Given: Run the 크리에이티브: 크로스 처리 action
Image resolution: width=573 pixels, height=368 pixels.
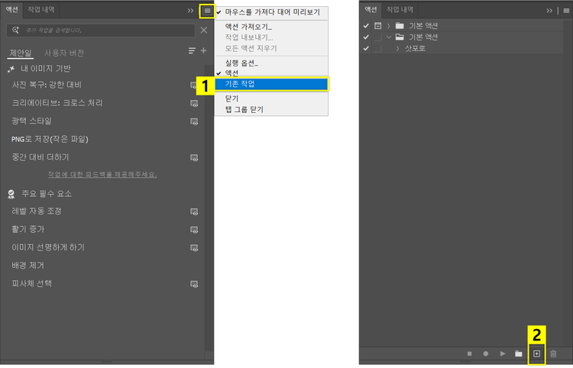Looking at the screenshot, I should 57,103.
